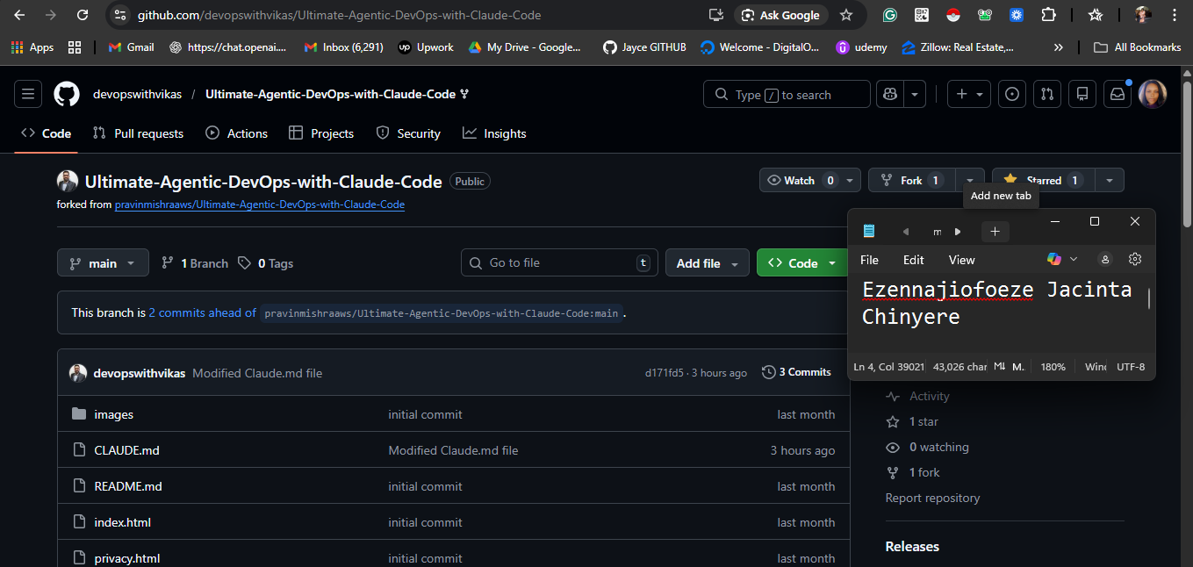1193x567 pixels.
Task: Open the 2 commits ahead of link
Action: pos(202,312)
